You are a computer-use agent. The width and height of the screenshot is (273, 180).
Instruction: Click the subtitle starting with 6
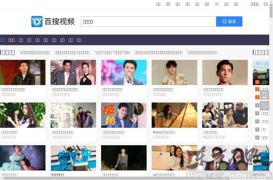pyautogui.click(x=214, y=137)
